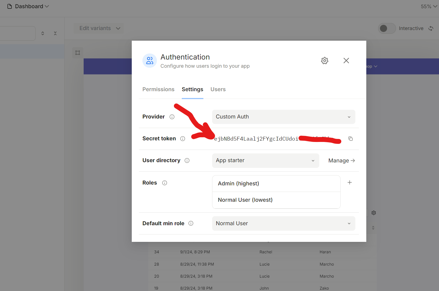Open the Default min role dropdown
439x291 pixels.
click(283, 223)
